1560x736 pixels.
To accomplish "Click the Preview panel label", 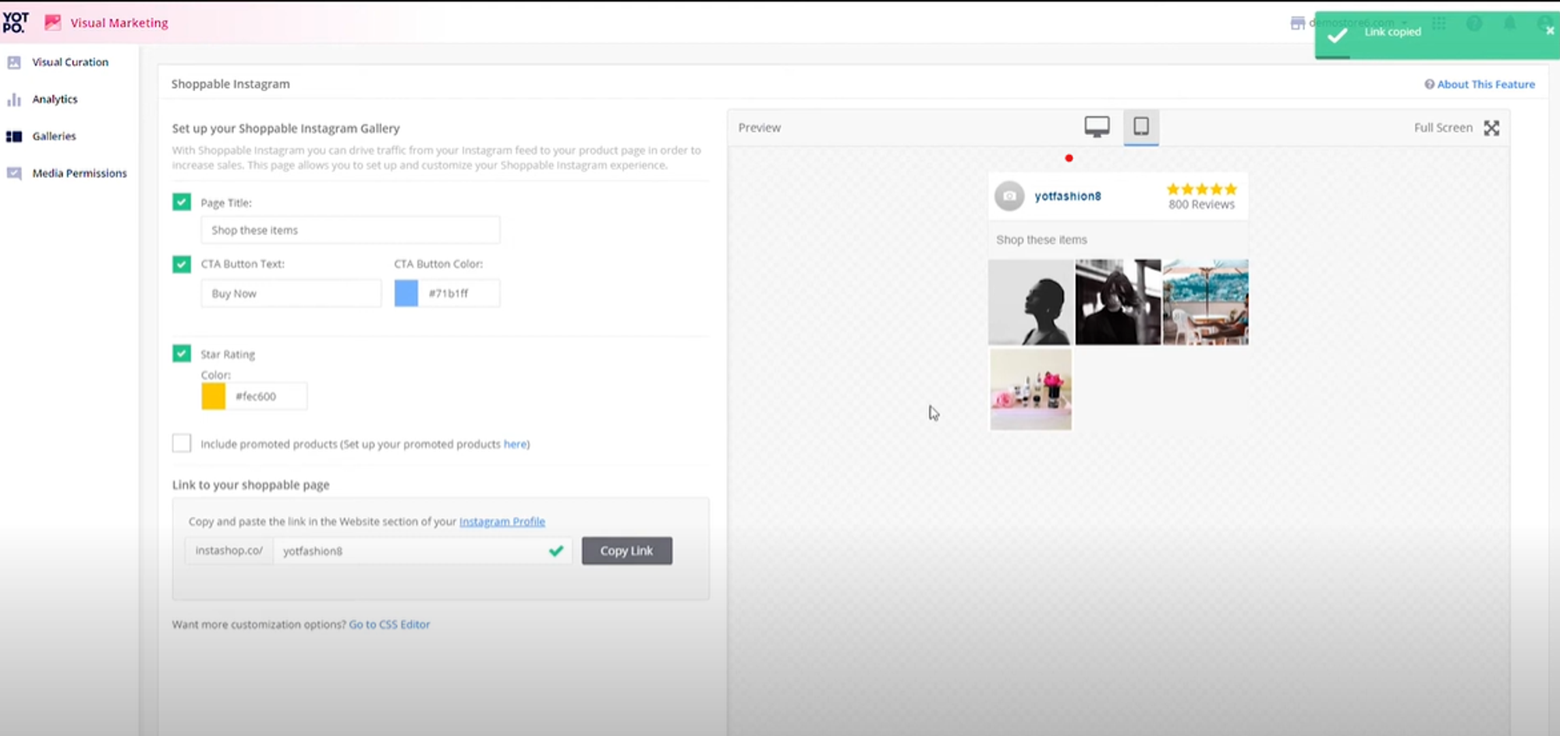I will pyautogui.click(x=759, y=128).
